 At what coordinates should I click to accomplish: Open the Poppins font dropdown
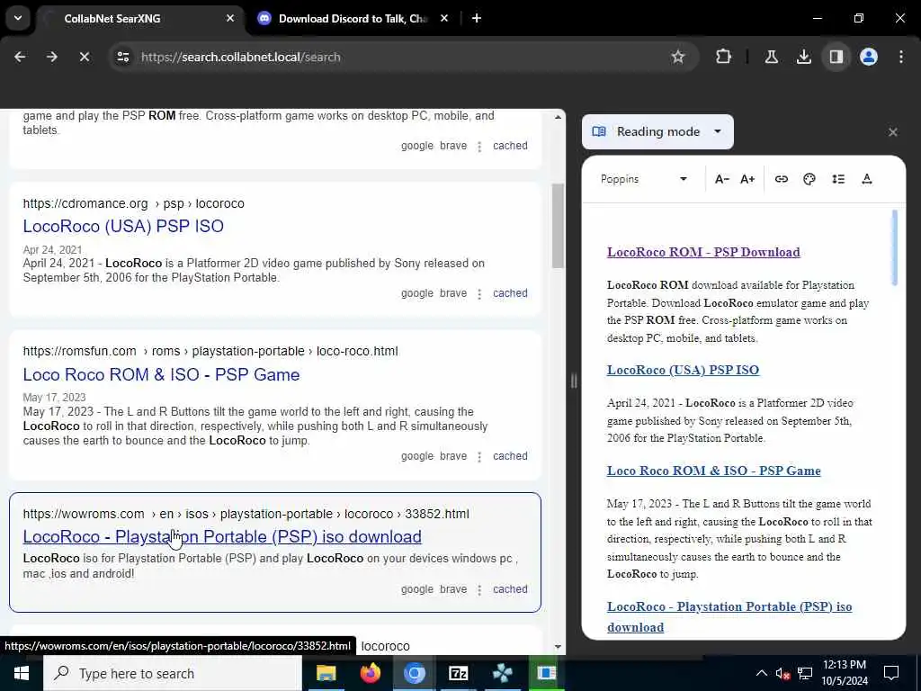click(x=644, y=179)
